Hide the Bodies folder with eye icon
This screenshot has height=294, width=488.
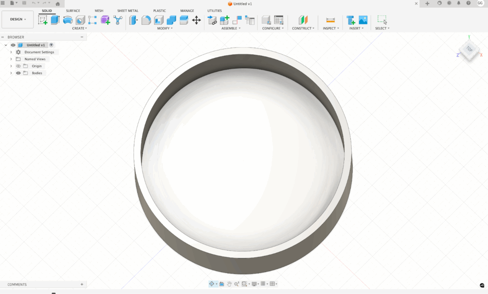(18, 73)
